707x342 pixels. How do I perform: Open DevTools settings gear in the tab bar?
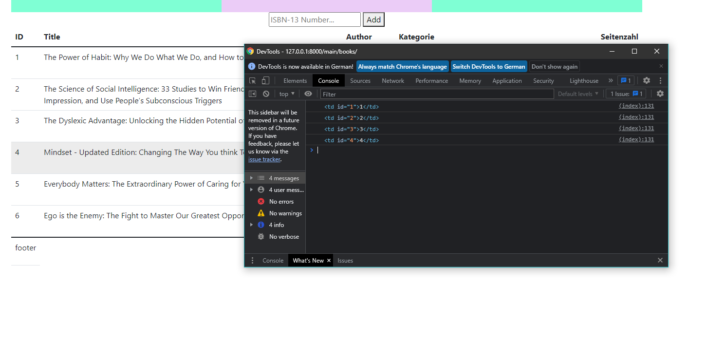(647, 81)
